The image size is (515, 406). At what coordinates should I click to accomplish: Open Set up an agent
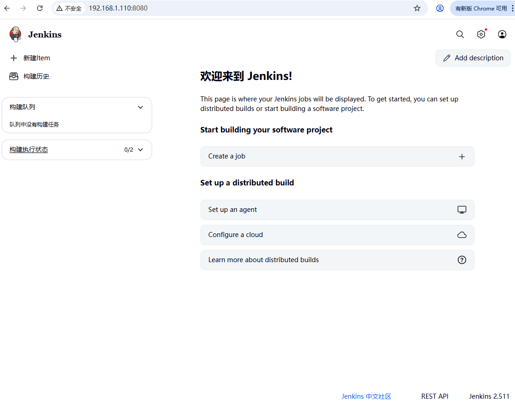coord(338,210)
